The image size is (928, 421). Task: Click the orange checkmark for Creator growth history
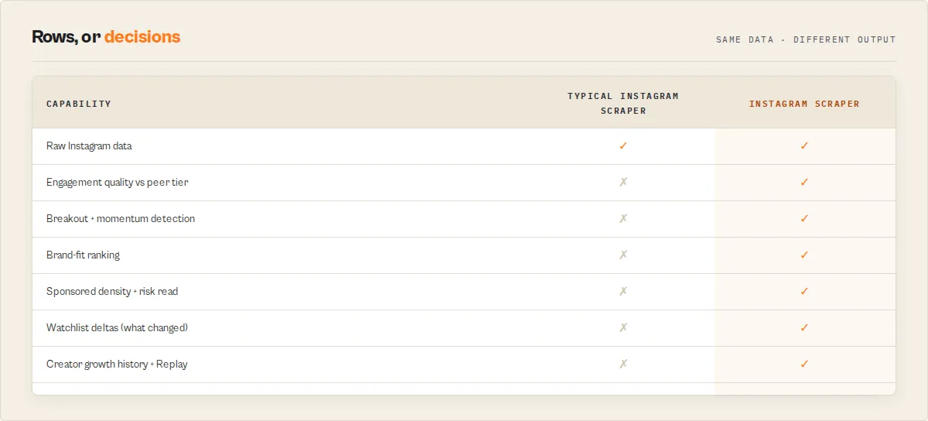point(804,364)
